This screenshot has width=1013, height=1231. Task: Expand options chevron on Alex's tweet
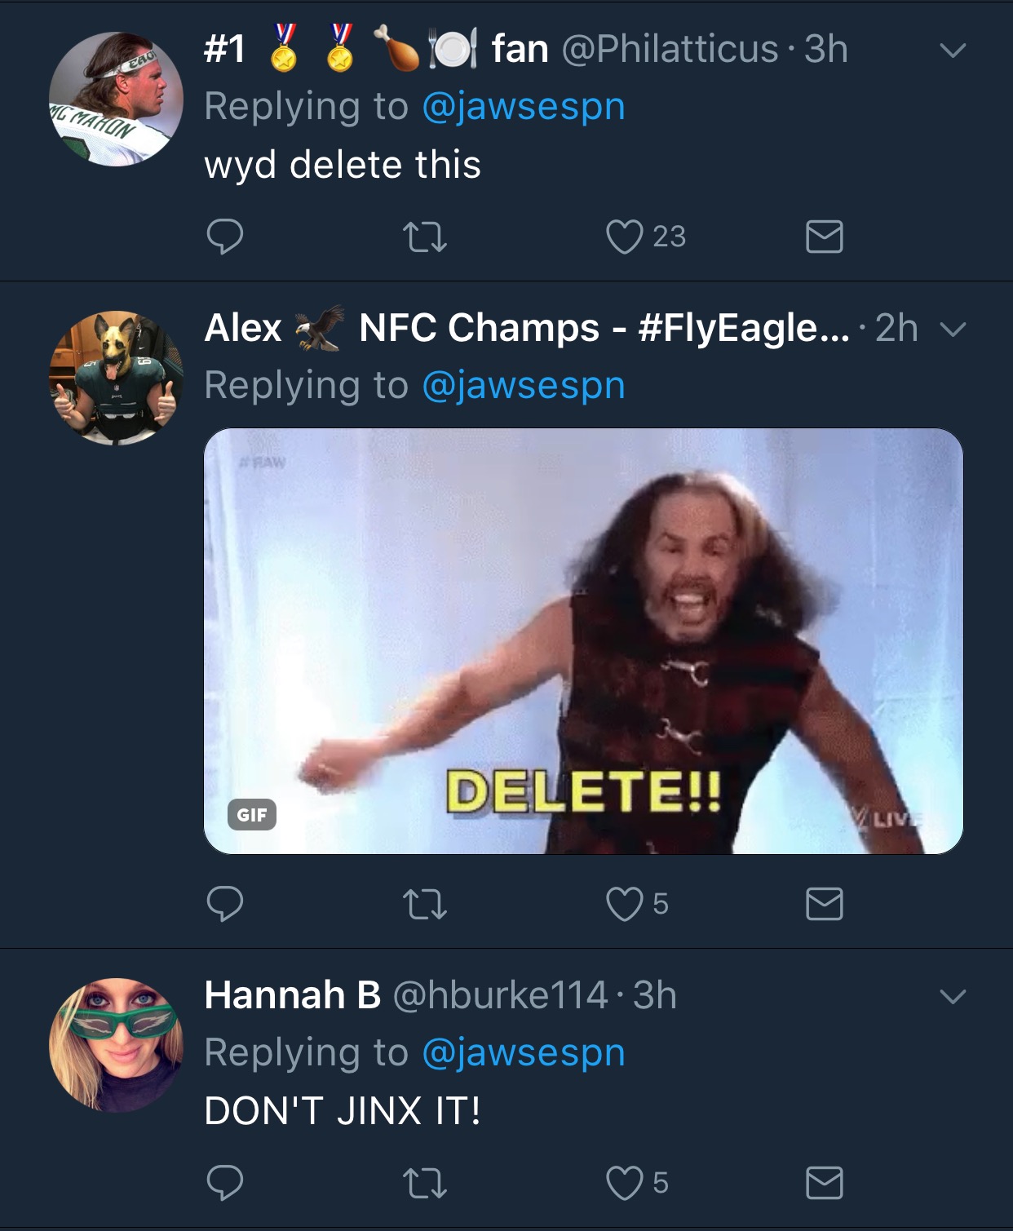point(953,330)
